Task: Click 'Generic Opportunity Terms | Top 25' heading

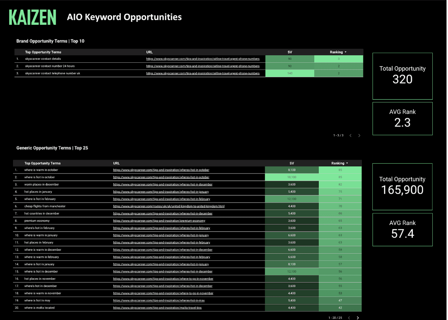Action: pos(52,148)
